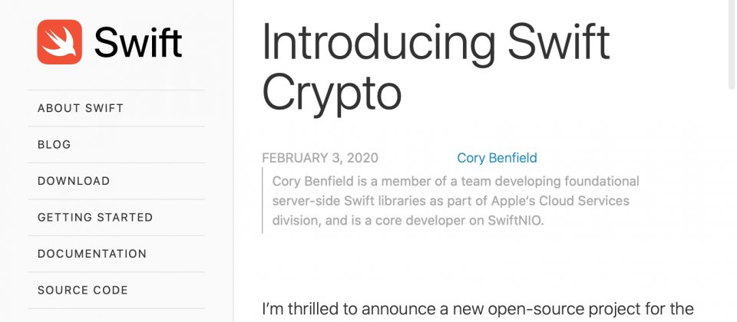Viewport: 737px width, 322px height.
Task: Visit the Source Code page
Action: pyautogui.click(x=83, y=290)
